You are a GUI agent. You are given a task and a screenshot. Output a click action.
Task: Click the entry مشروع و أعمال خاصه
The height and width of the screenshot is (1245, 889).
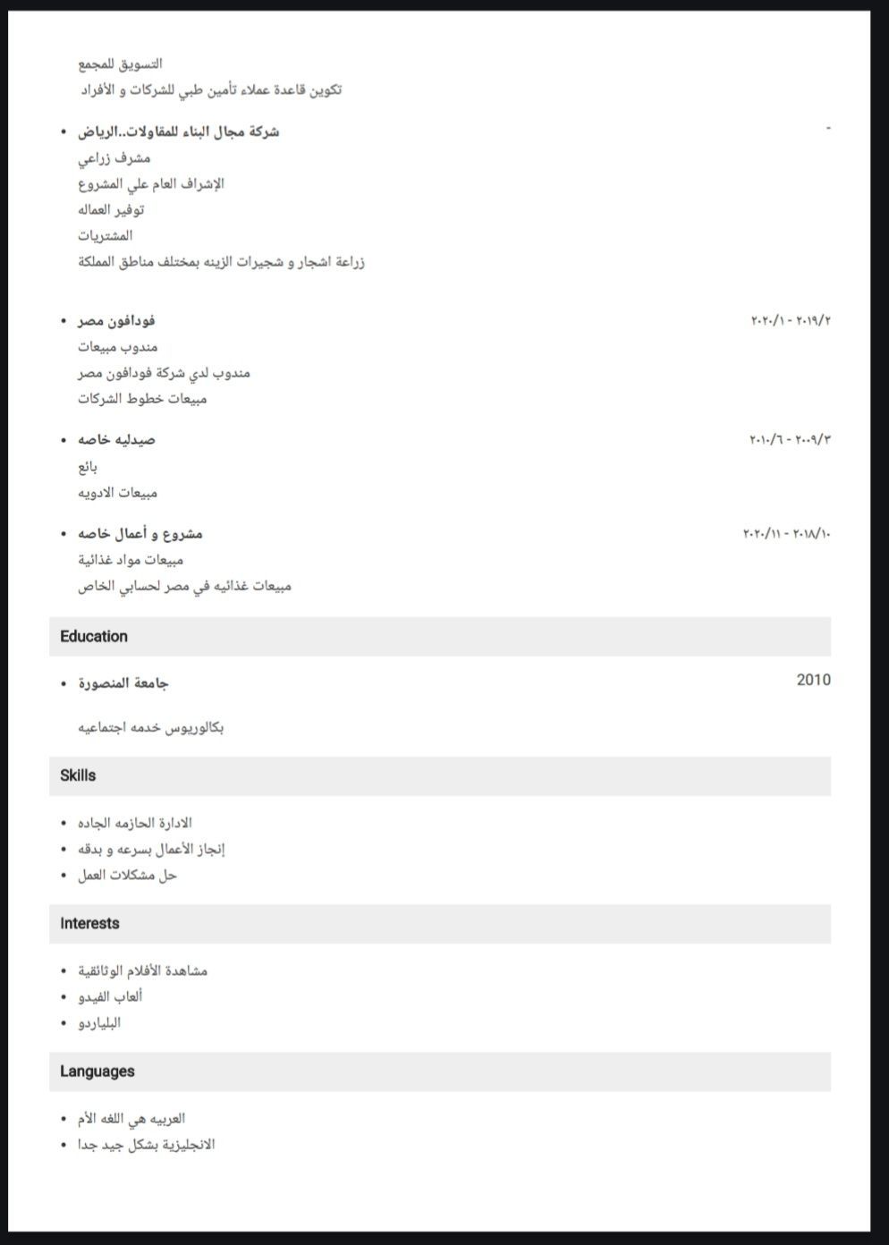click(x=140, y=534)
